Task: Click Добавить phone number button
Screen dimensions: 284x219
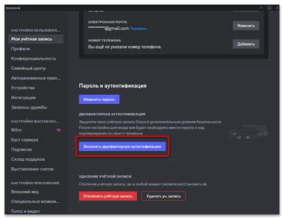Action: [x=246, y=44]
